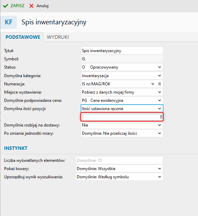Open the Miejsce wystawienia dropdown
The image size is (198, 216).
[x=159, y=92]
